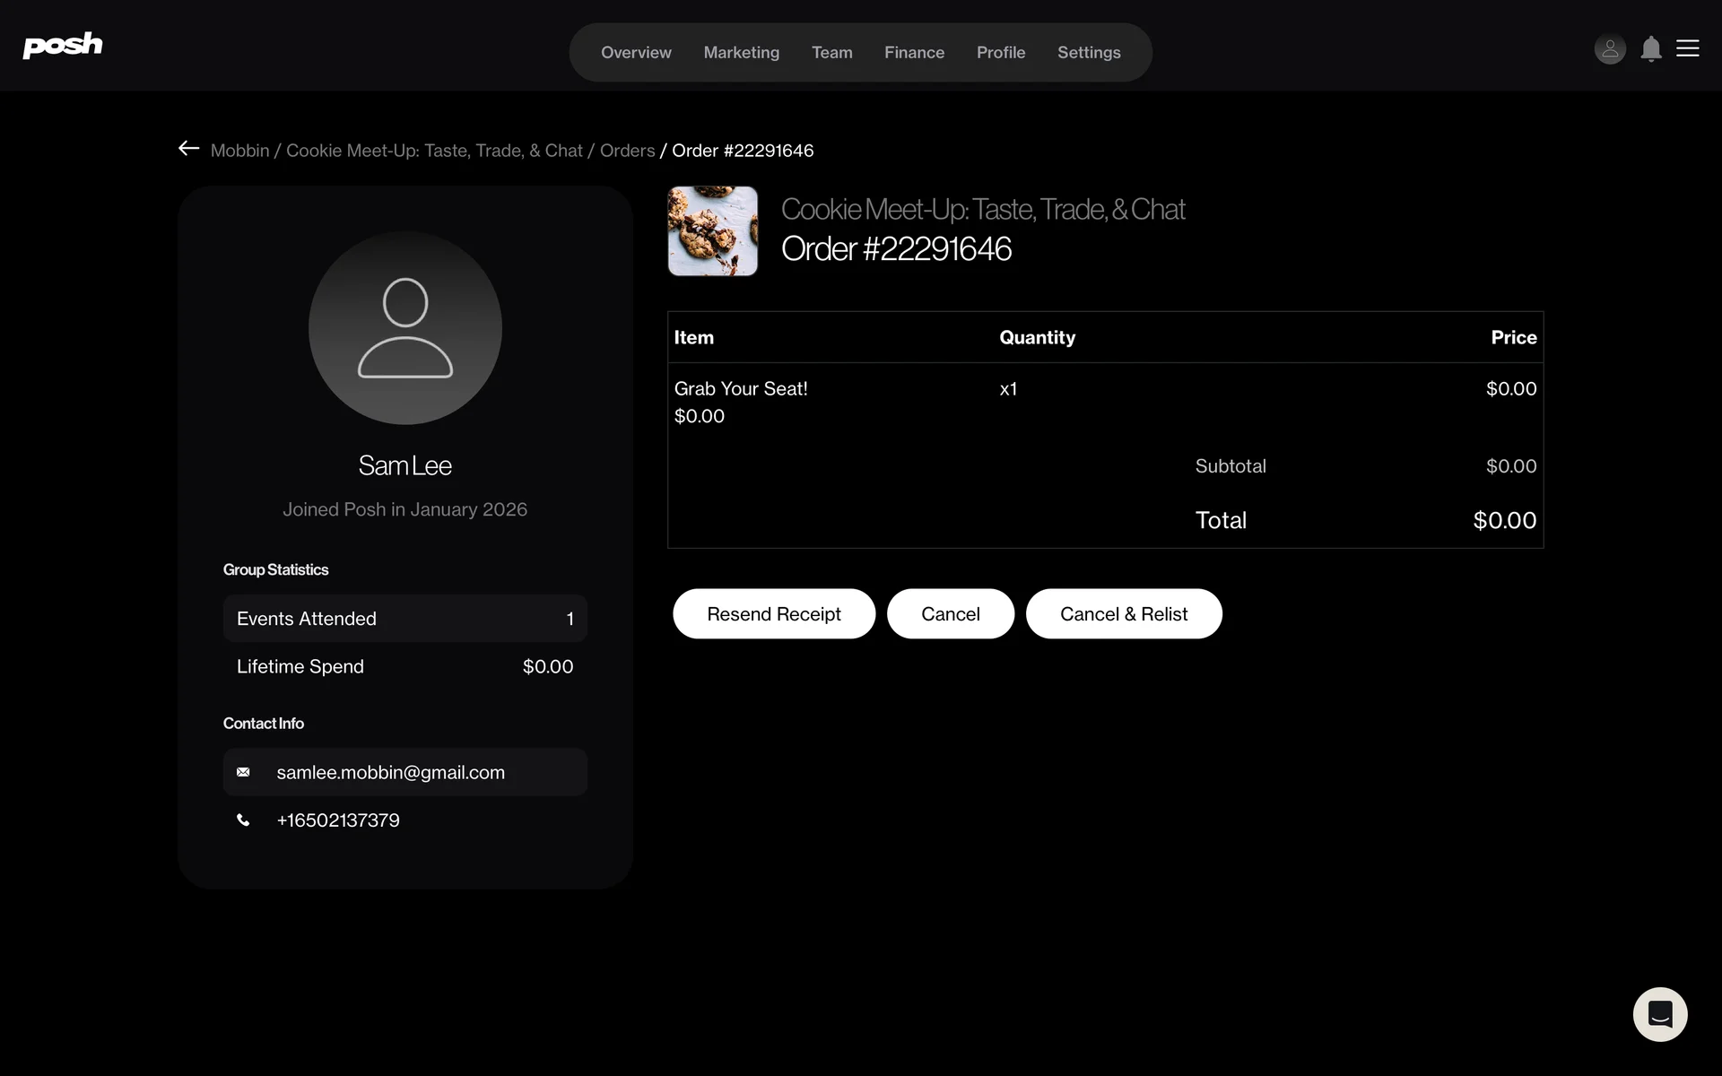
Task: Click the cookie event thumbnail
Action: 712,231
